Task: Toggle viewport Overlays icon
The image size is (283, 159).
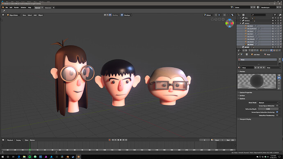Action: coord(122,15)
